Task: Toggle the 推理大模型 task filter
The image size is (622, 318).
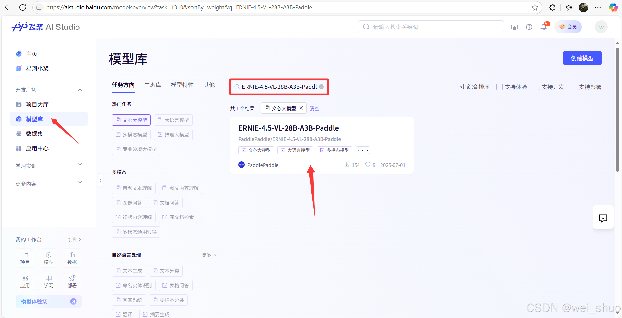Action: [x=173, y=135]
